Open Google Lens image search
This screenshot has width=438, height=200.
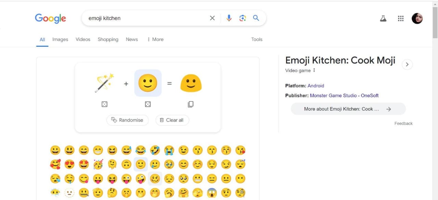(x=243, y=18)
